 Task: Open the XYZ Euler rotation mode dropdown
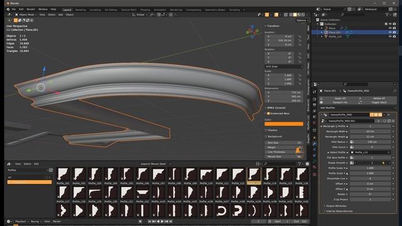coord(284,67)
